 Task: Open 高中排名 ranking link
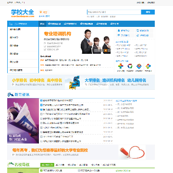click(54, 80)
